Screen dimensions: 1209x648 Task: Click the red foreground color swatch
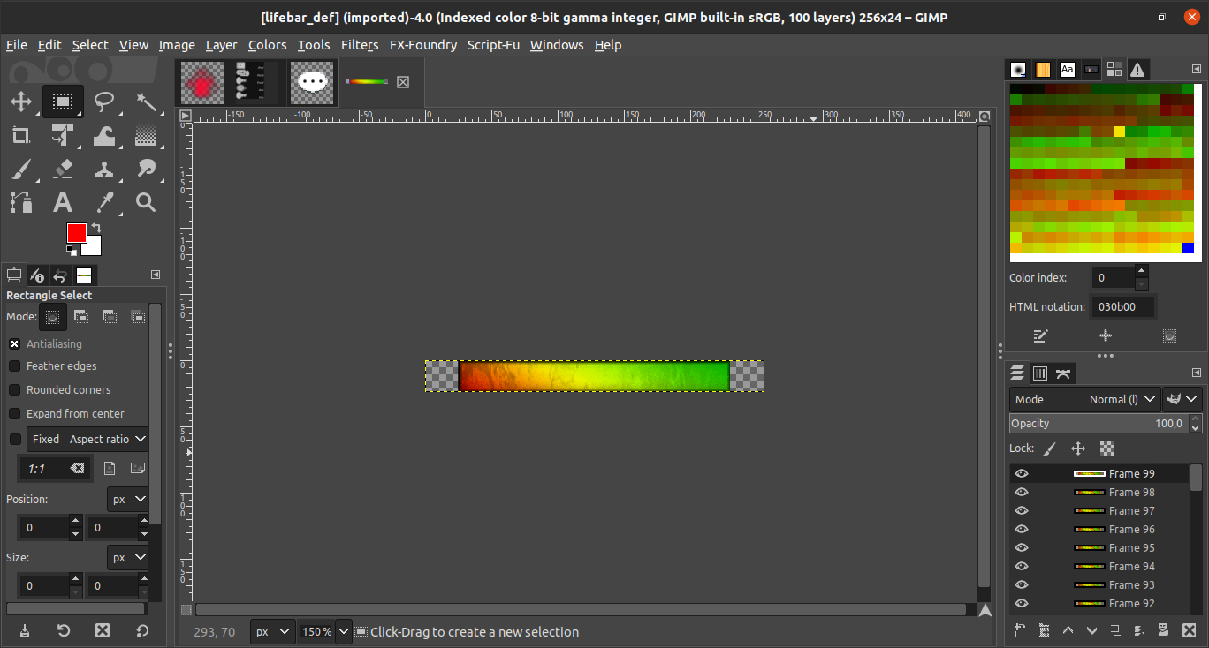tap(76, 233)
